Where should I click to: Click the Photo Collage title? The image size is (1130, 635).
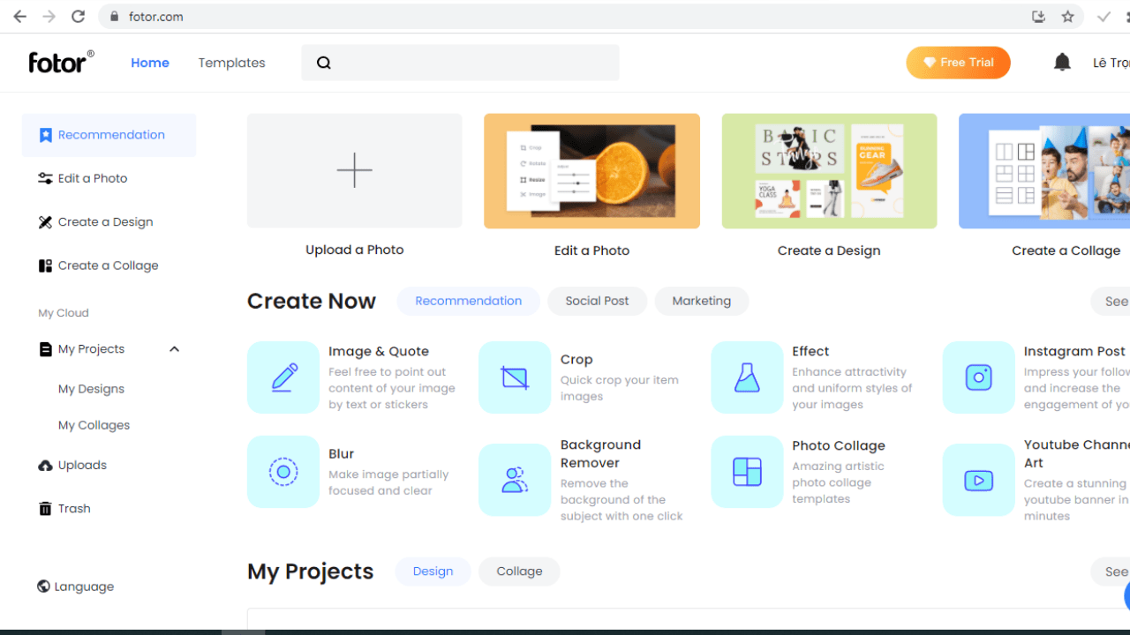(839, 445)
